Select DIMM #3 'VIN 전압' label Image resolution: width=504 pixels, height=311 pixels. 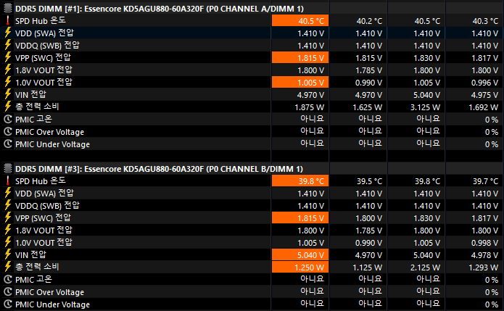(30, 254)
